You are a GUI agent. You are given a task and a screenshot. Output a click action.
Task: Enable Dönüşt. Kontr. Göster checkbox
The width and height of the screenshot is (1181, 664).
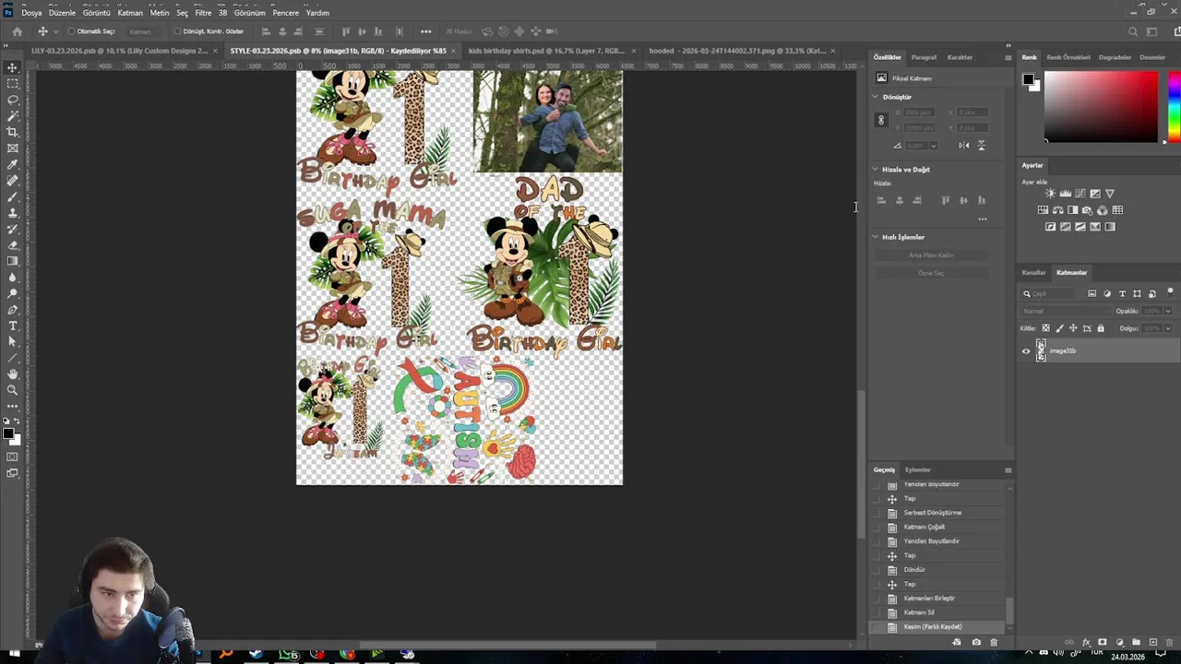(x=177, y=31)
